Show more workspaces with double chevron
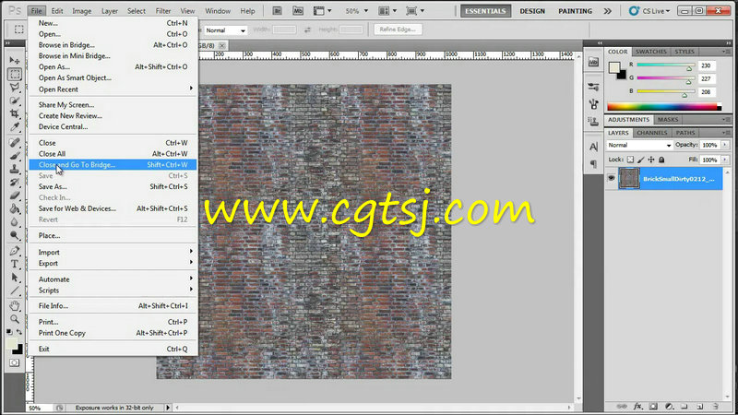 pos(608,11)
